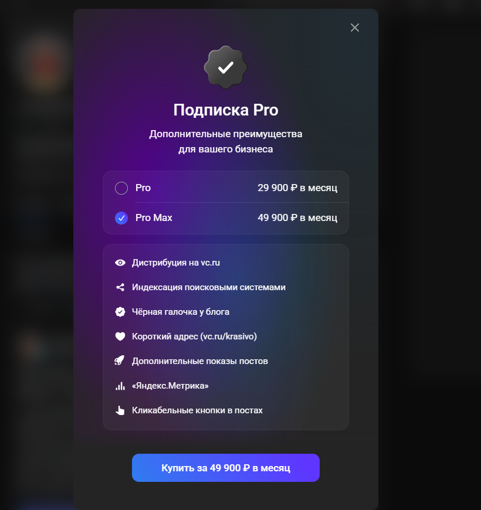This screenshot has width=481, height=510.
Task: Click the verified badge icon in feature list
Action: point(120,312)
